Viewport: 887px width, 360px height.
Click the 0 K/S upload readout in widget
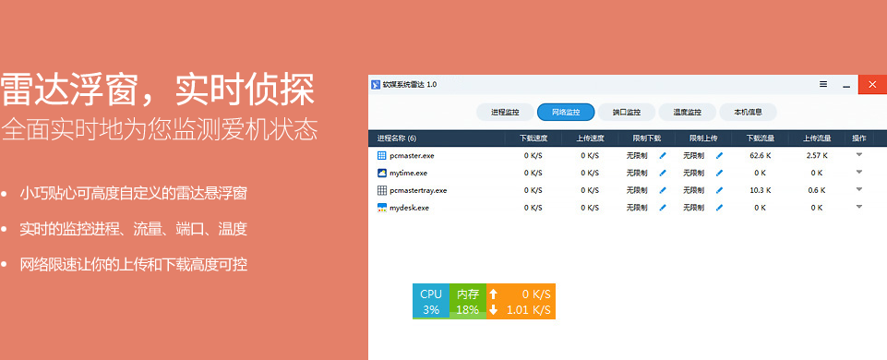click(536, 294)
